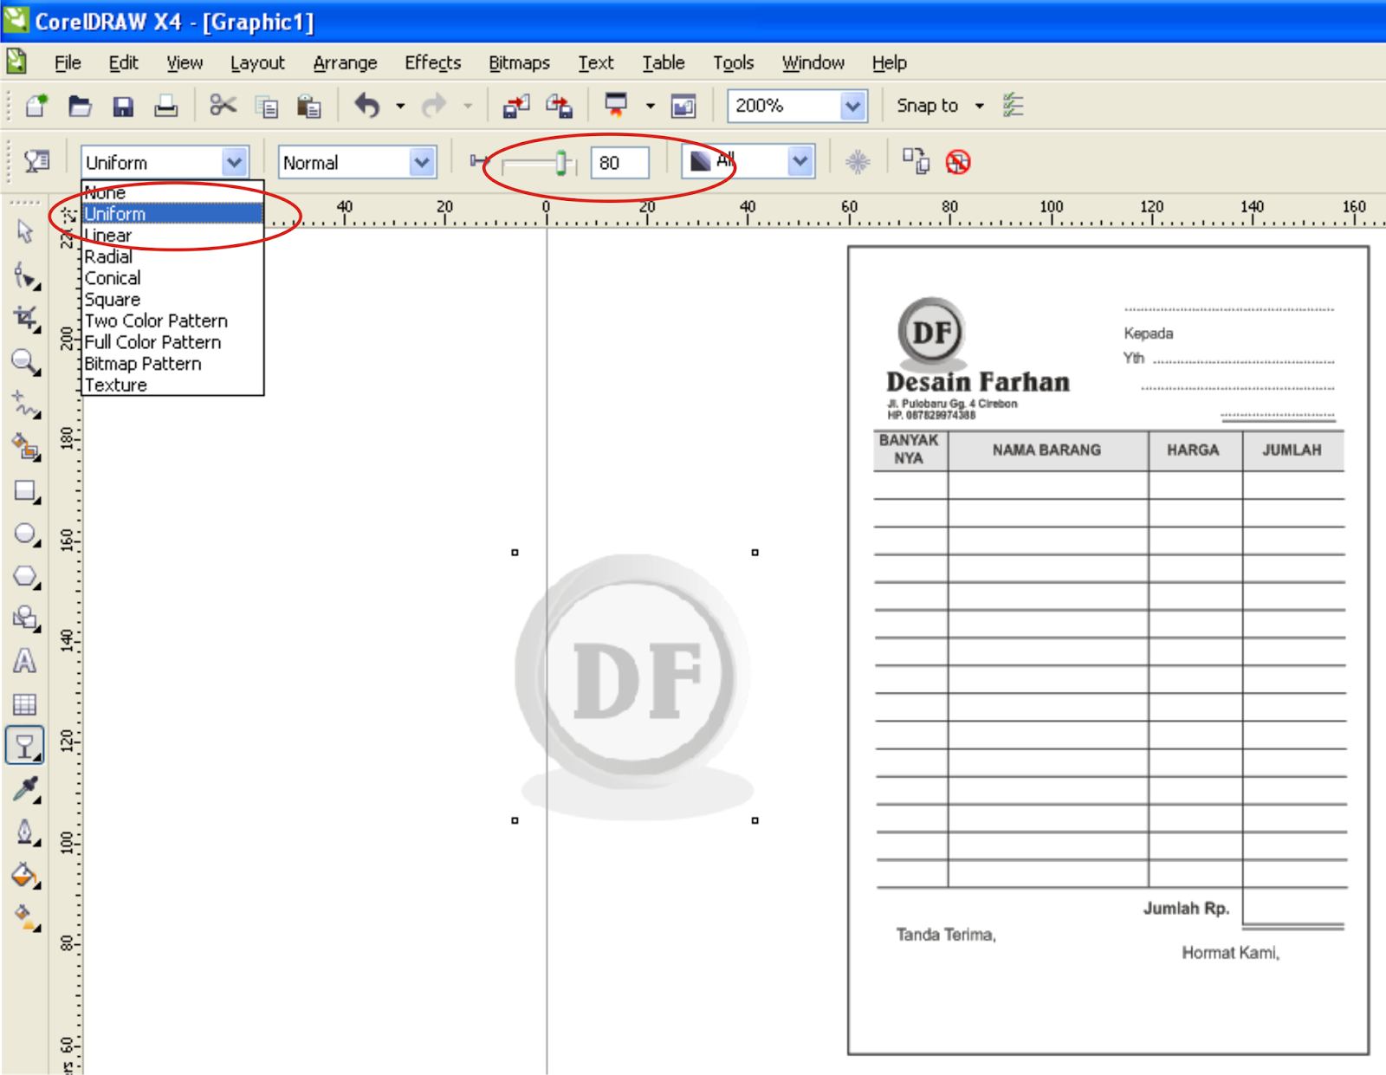Select the Zoom tool
This screenshot has width=1386, height=1075.
click(x=24, y=362)
